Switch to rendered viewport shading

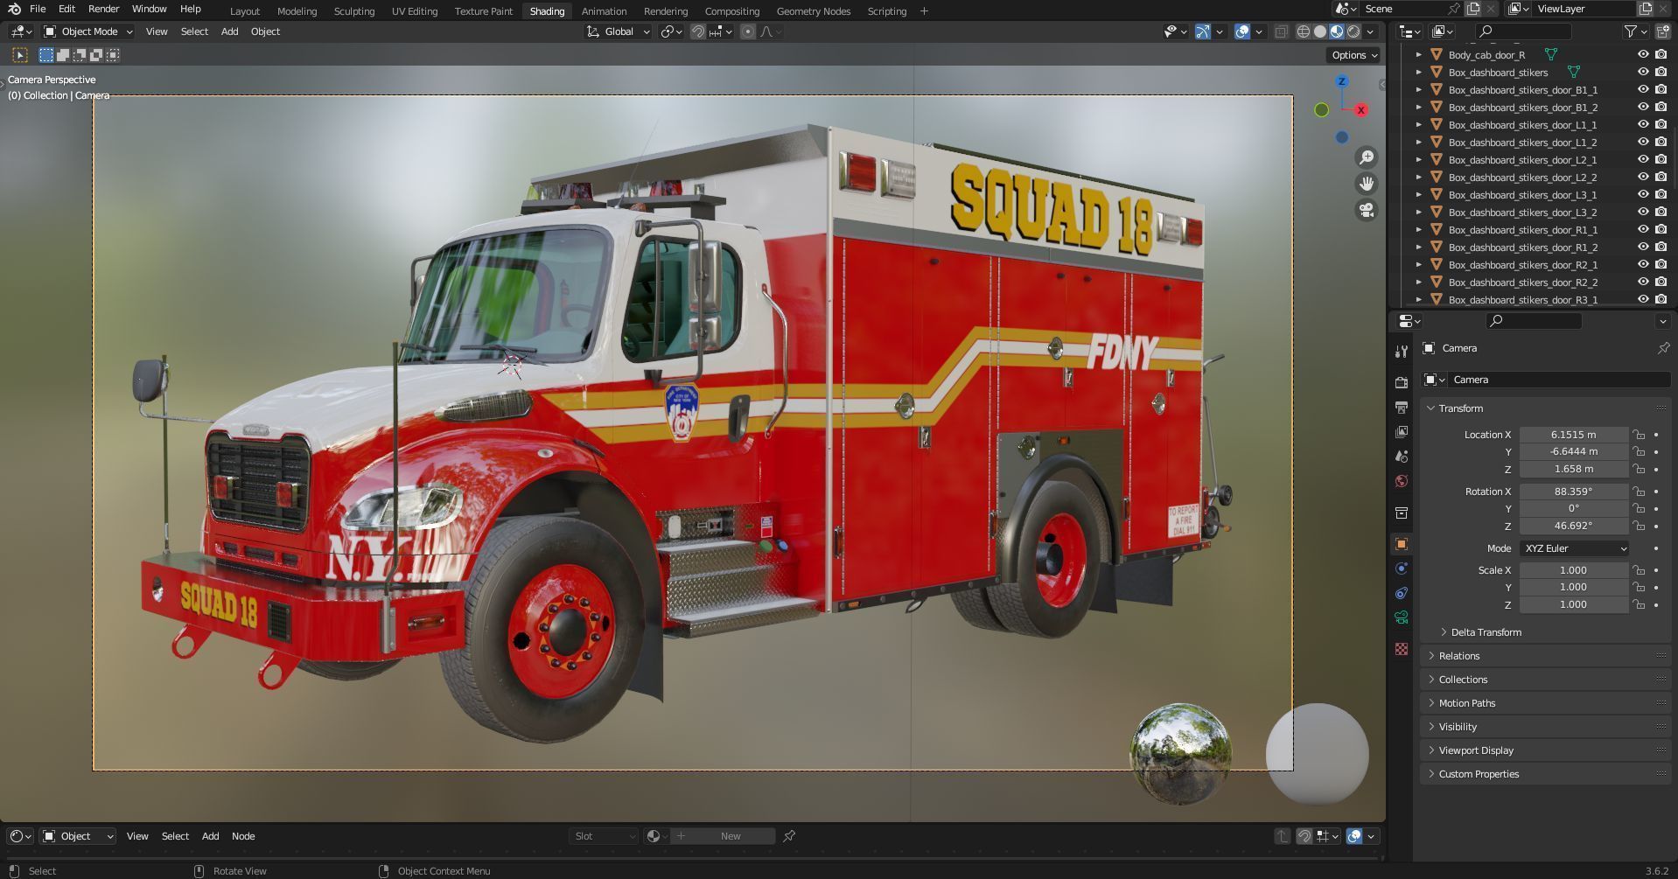(x=1353, y=31)
